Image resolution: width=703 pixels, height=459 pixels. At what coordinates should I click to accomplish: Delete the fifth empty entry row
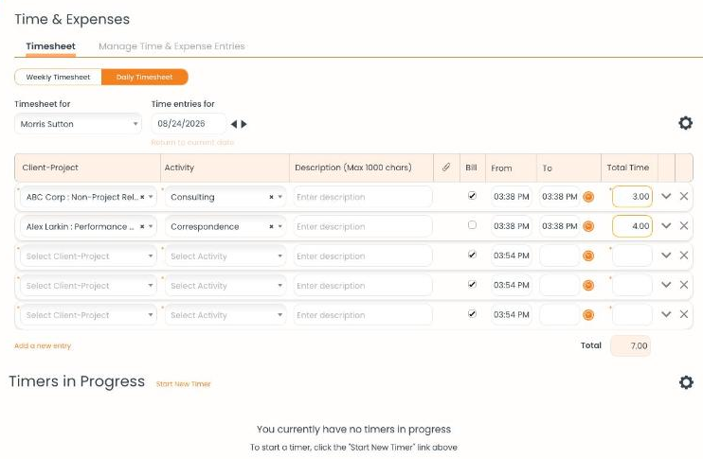tap(684, 314)
